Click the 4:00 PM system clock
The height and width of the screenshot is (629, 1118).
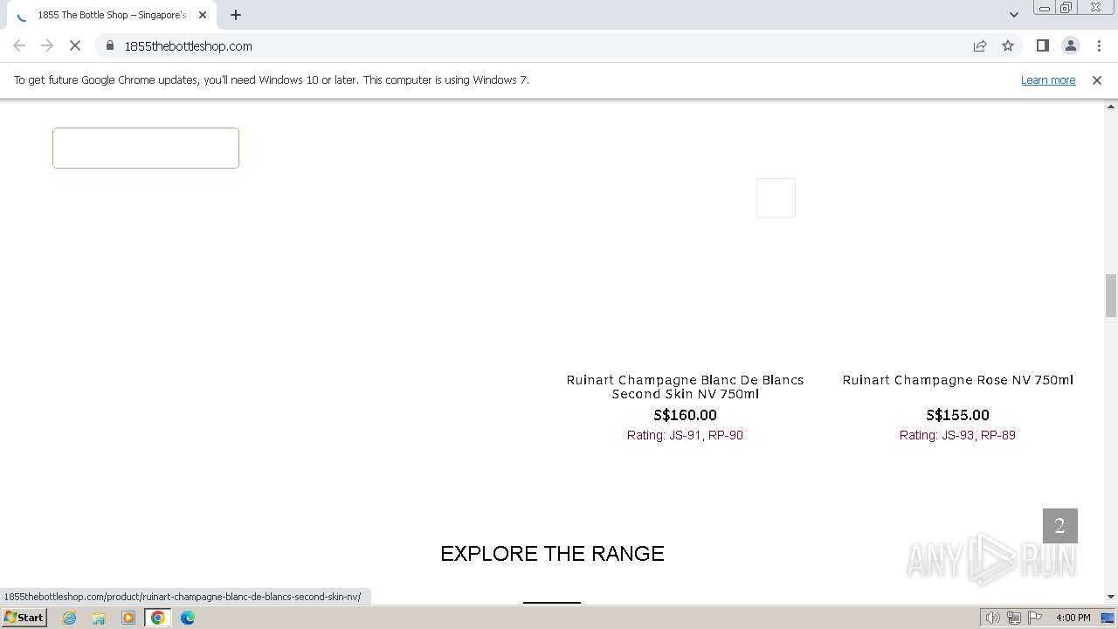[x=1073, y=618]
